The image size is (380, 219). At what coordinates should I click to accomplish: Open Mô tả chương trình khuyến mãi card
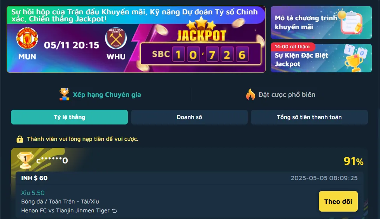click(x=321, y=23)
